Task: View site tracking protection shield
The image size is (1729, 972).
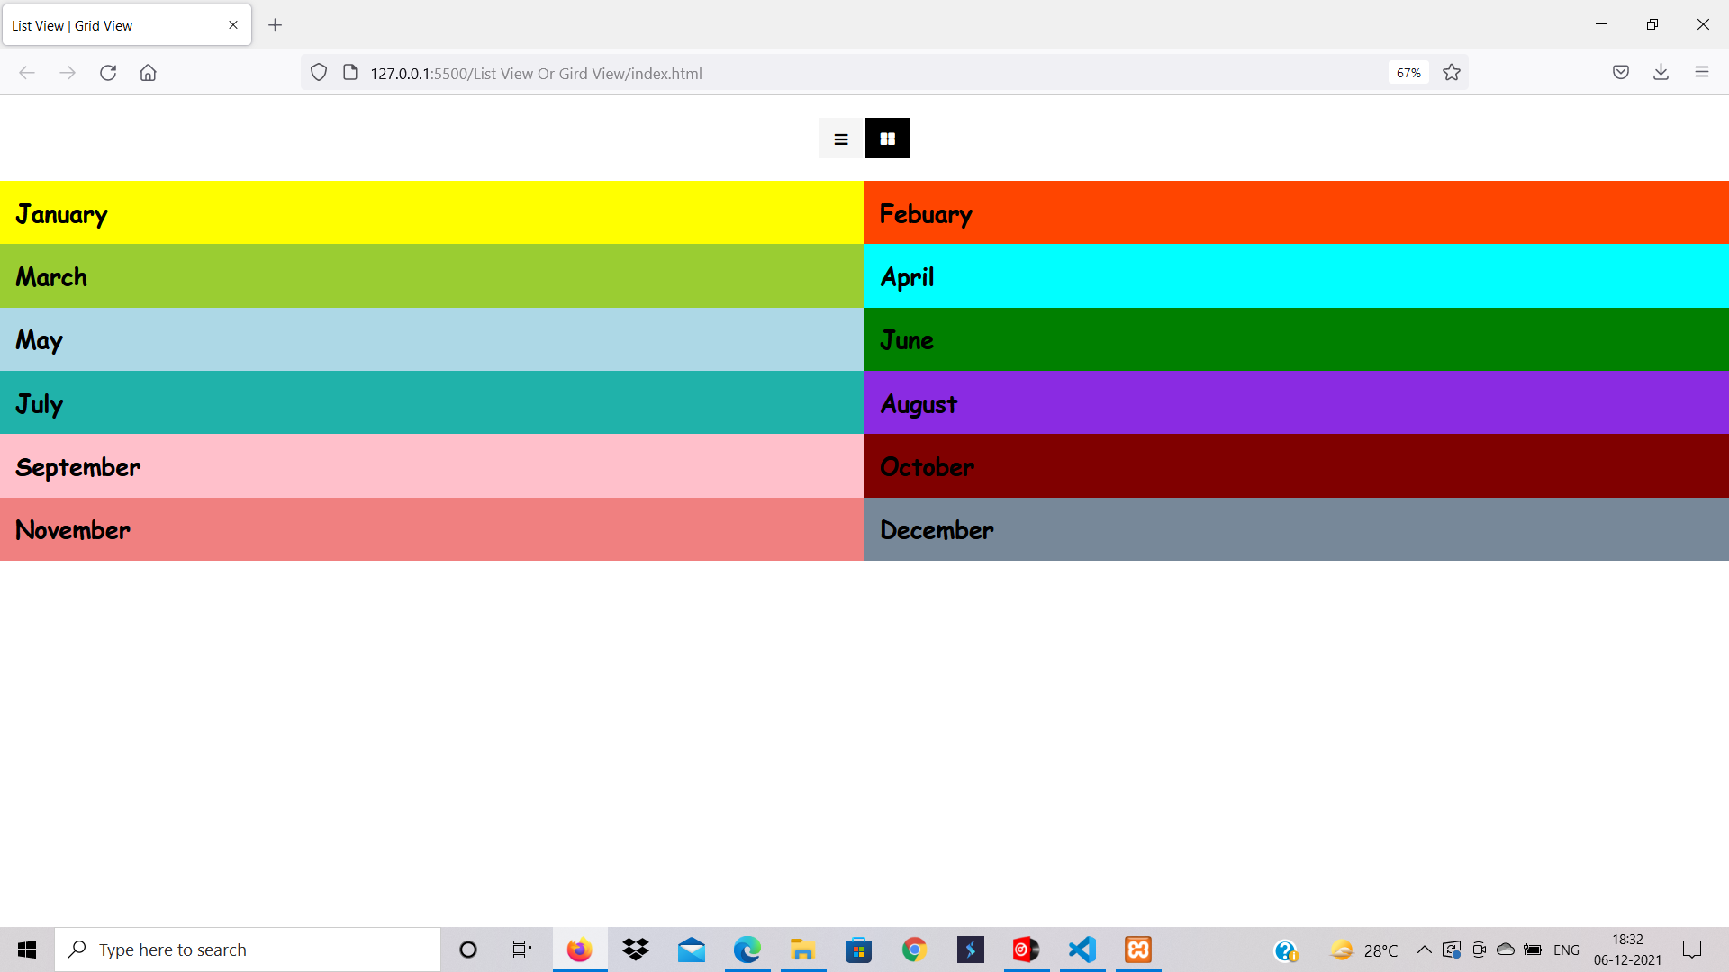Action: click(318, 72)
